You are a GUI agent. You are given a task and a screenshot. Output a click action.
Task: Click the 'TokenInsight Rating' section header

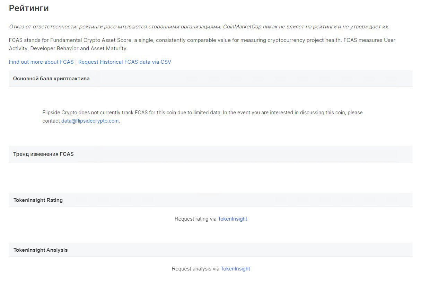pyautogui.click(x=211, y=200)
